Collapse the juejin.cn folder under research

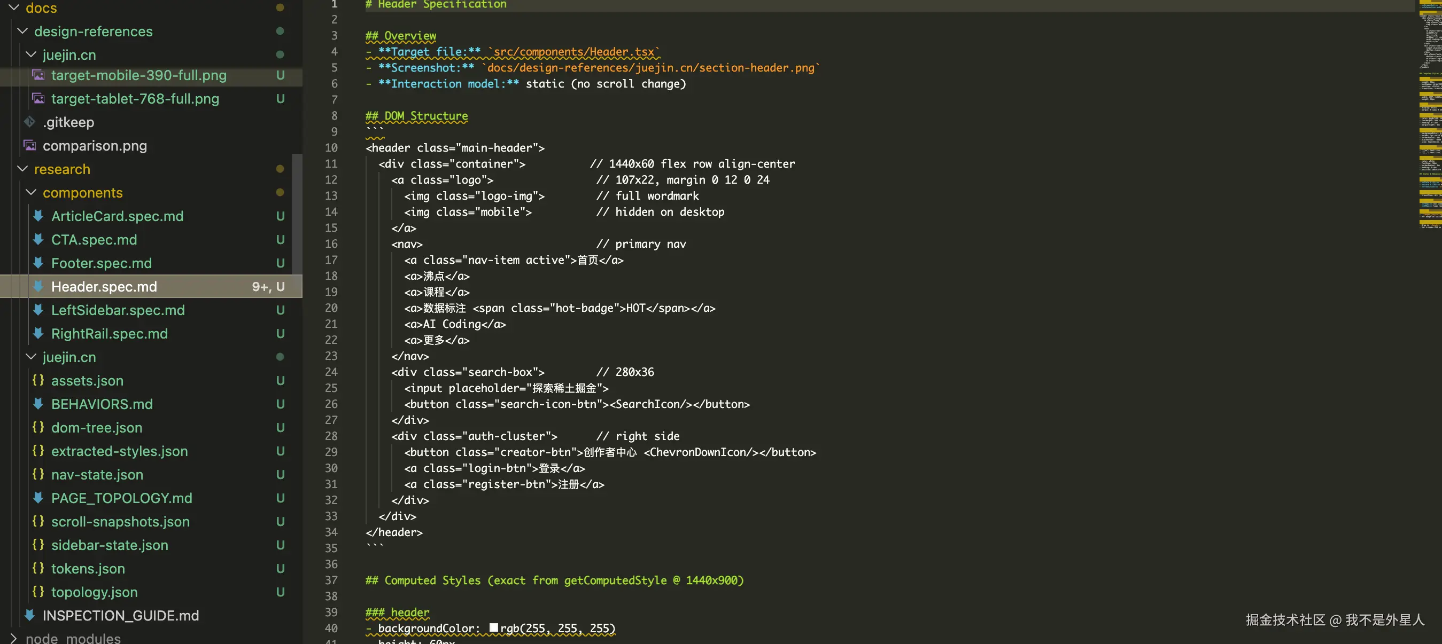point(32,357)
